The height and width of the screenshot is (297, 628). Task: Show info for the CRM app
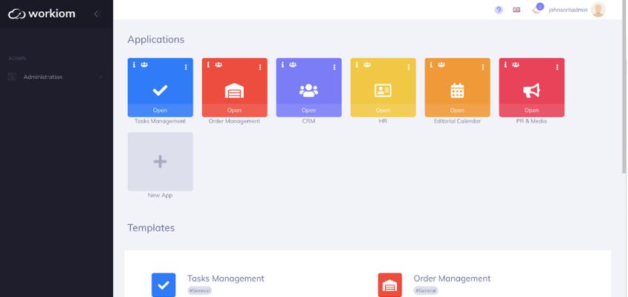[x=282, y=65]
